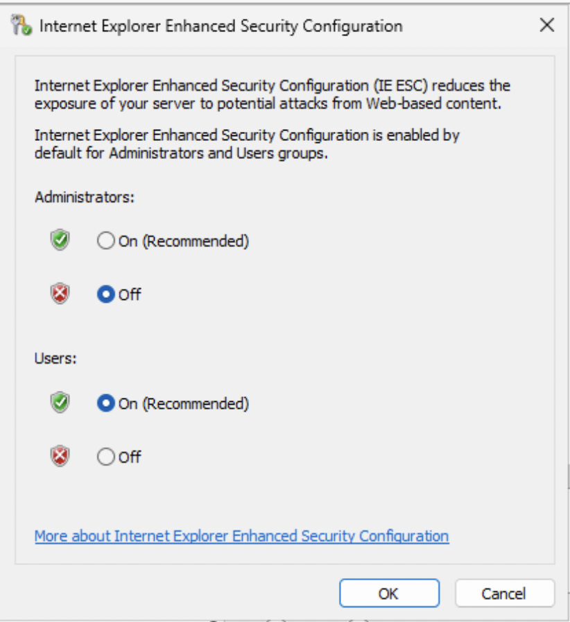Click the 'enabled by default' paragraph text
Screen dimensions: 570x622
247,144
